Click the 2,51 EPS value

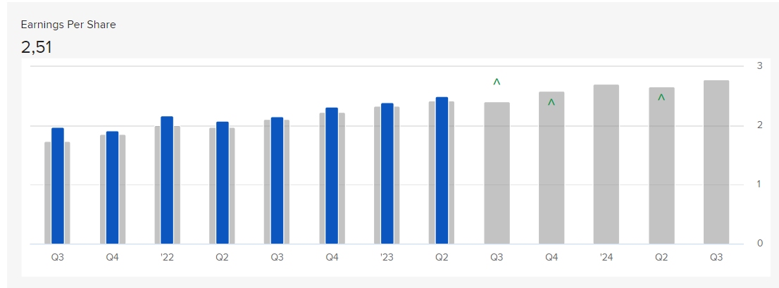coord(36,48)
